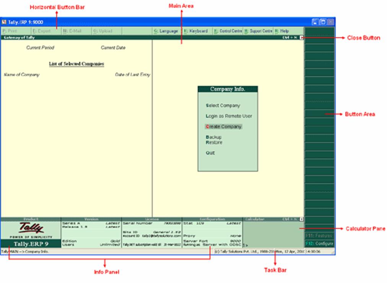Open the Keyboard settings button
The image size is (387, 283).
[x=196, y=31]
